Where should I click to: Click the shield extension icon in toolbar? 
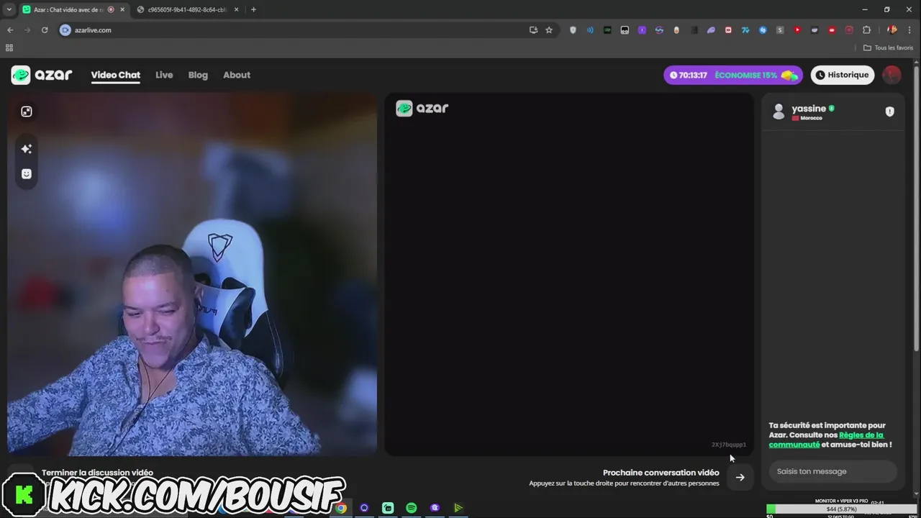point(573,30)
